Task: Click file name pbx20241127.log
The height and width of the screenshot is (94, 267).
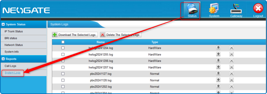Action: [101, 74]
